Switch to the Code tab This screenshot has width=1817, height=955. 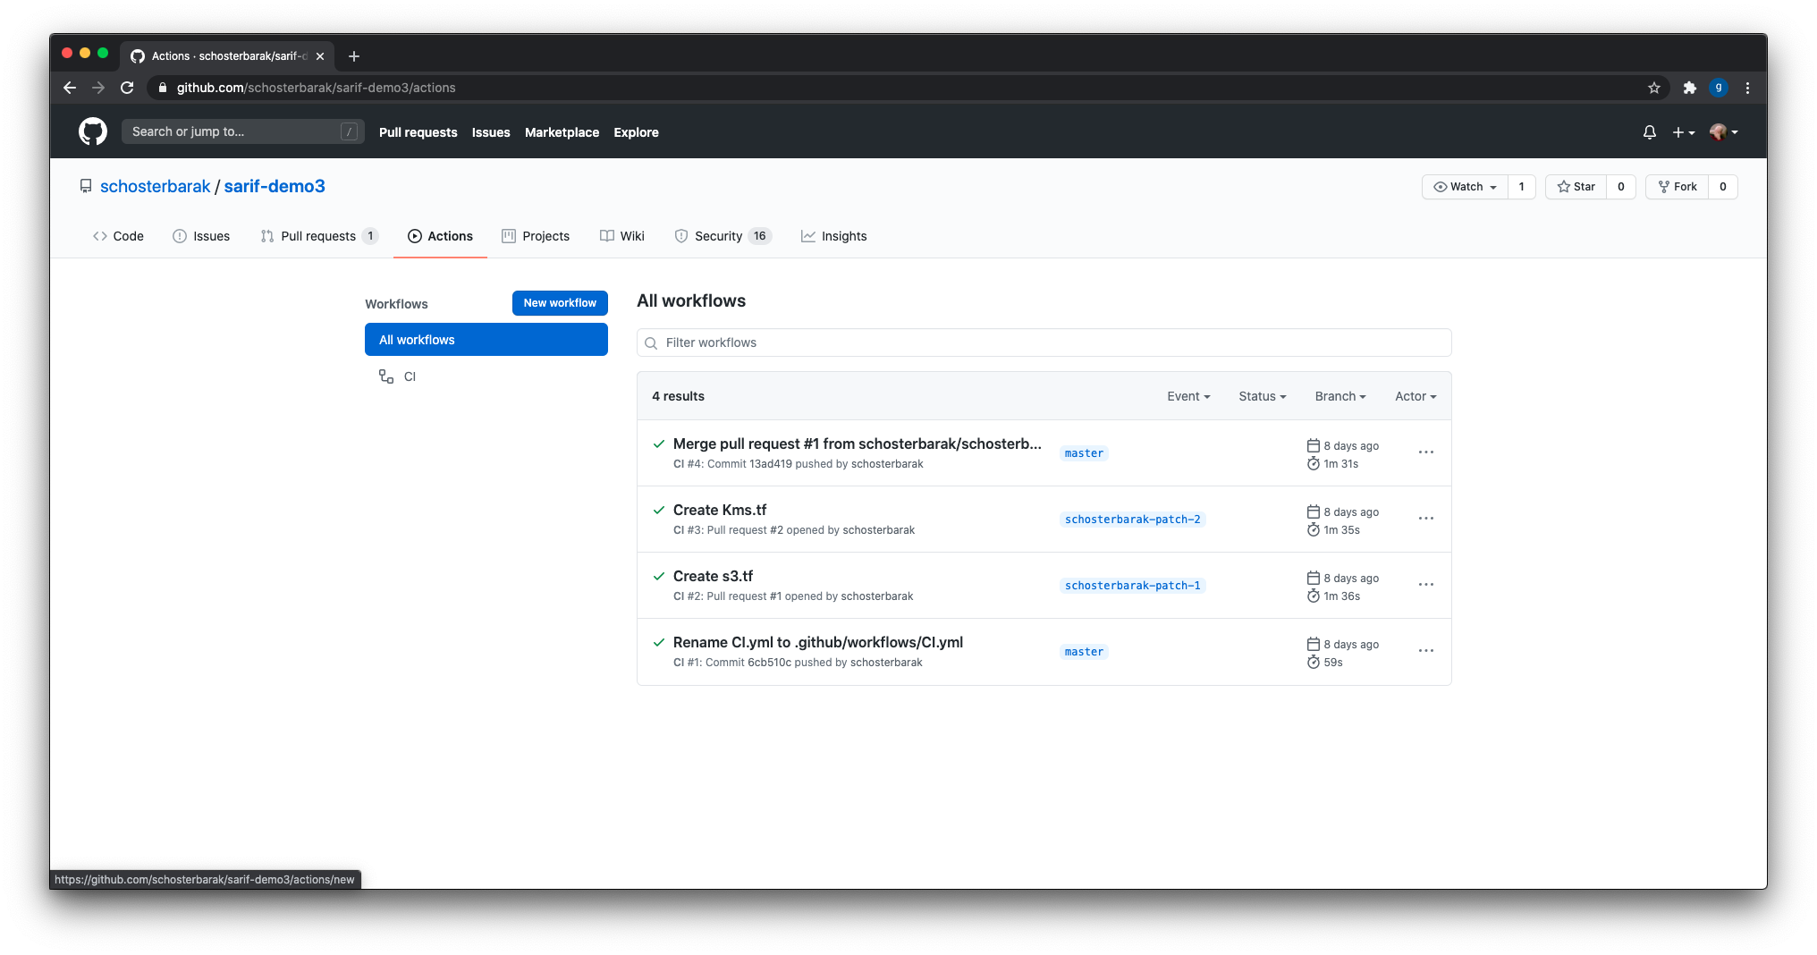tap(118, 236)
